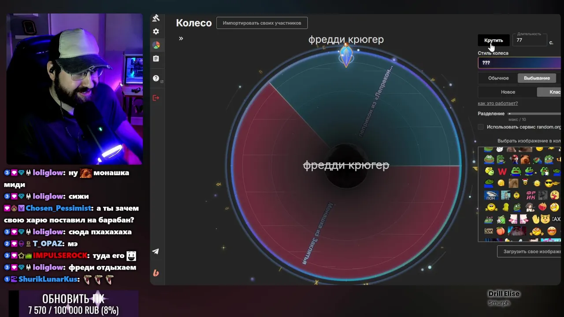This screenshot has height=317, width=564.
Task: Pick the smirking cat face emoji
Action: tap(545, 219)
